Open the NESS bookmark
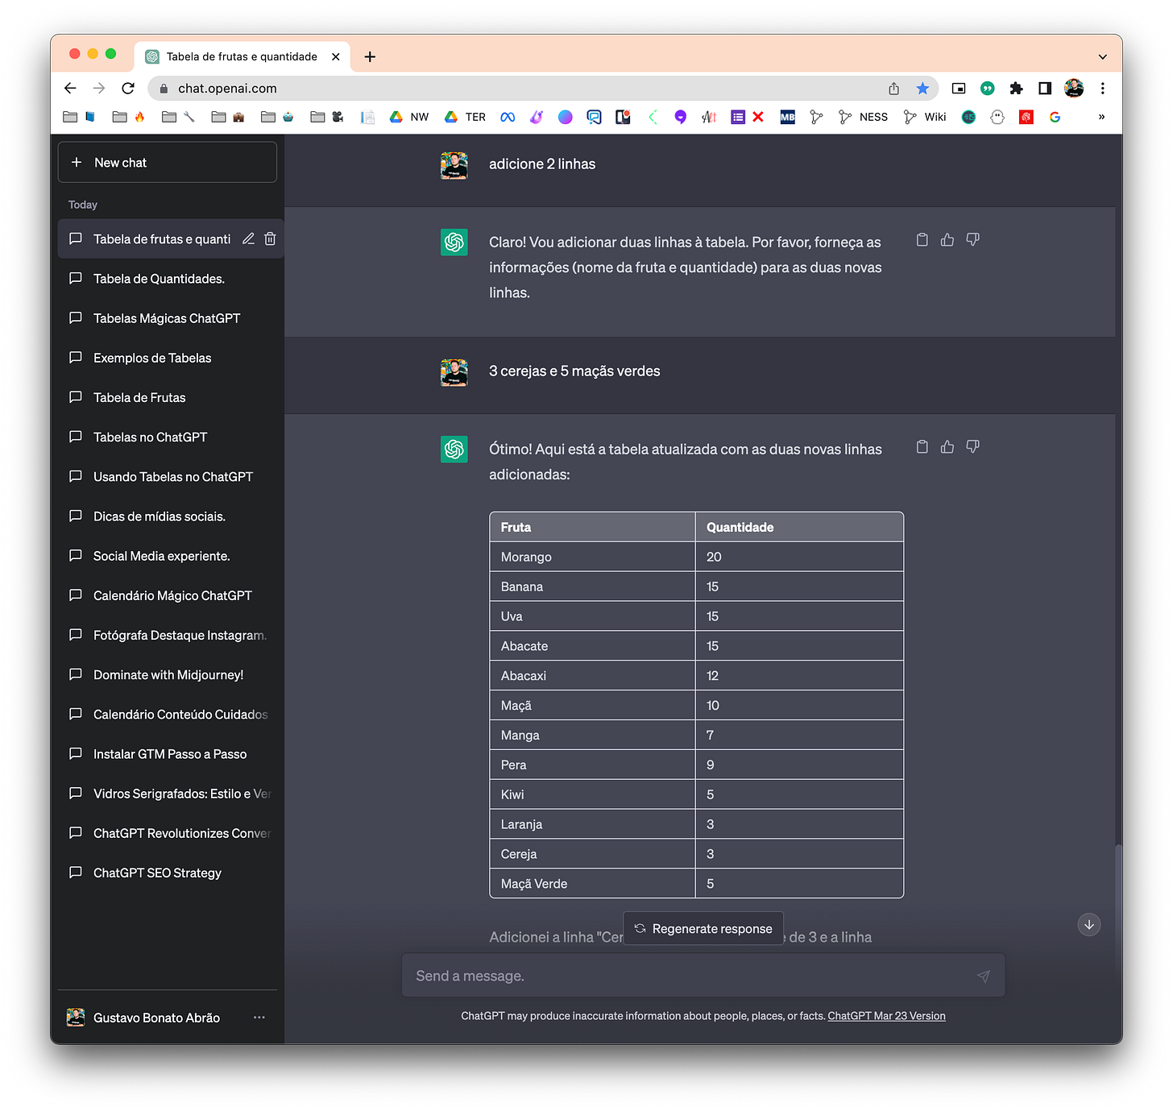The height and width of the screenshot is (1111, 1173). pyautogui.click(x=863, y=117)
